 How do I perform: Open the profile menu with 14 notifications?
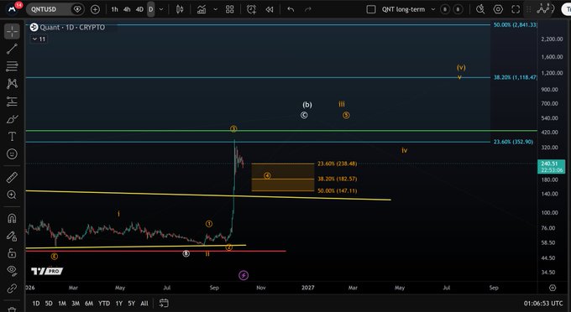tap(13, 8)
